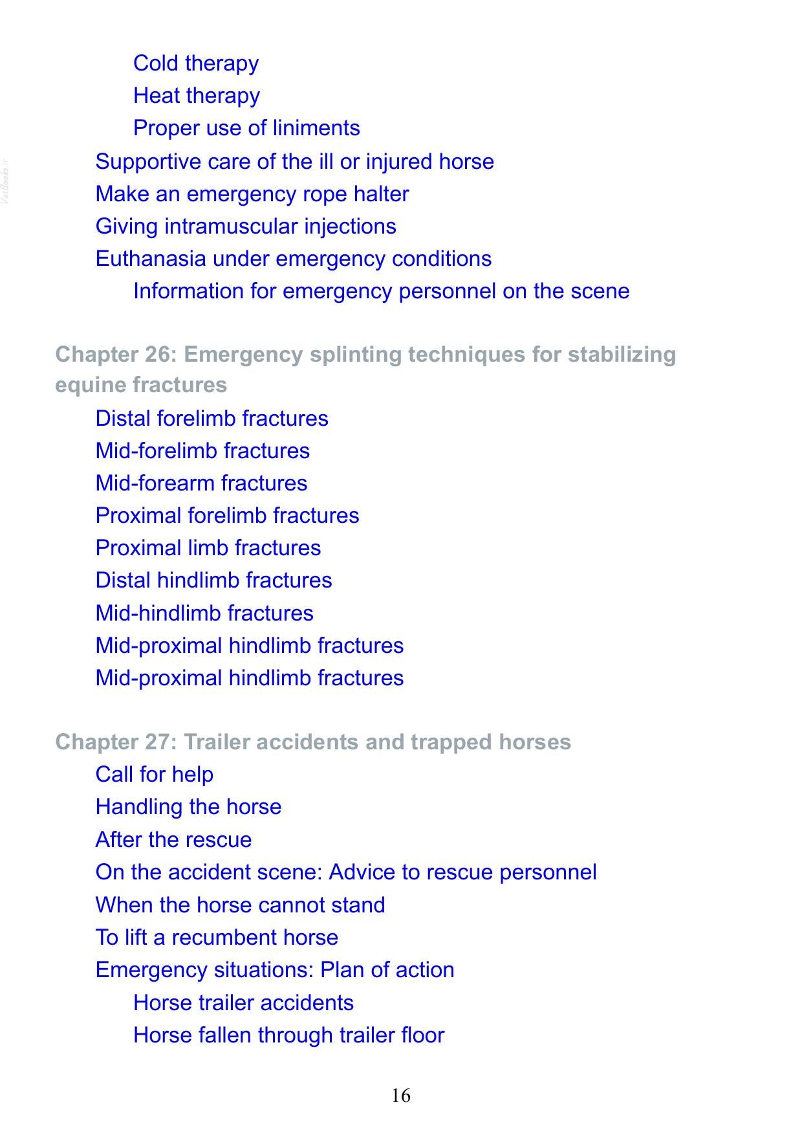Go to Distal forelimb fractures
The height and width of the screenshot is (1135, 802).
pyautogui.click(x=211, y=419)
